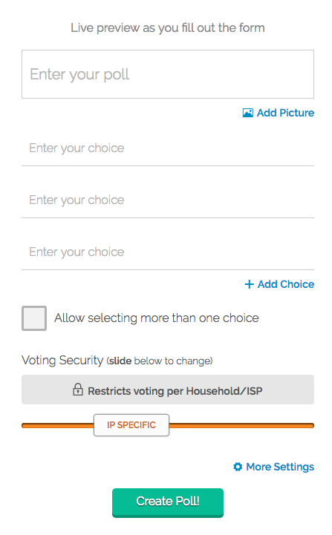The image size is (332, 535).
Task: Click the Restricts voting per Household/ISP bar
Action: pos(168,390)
